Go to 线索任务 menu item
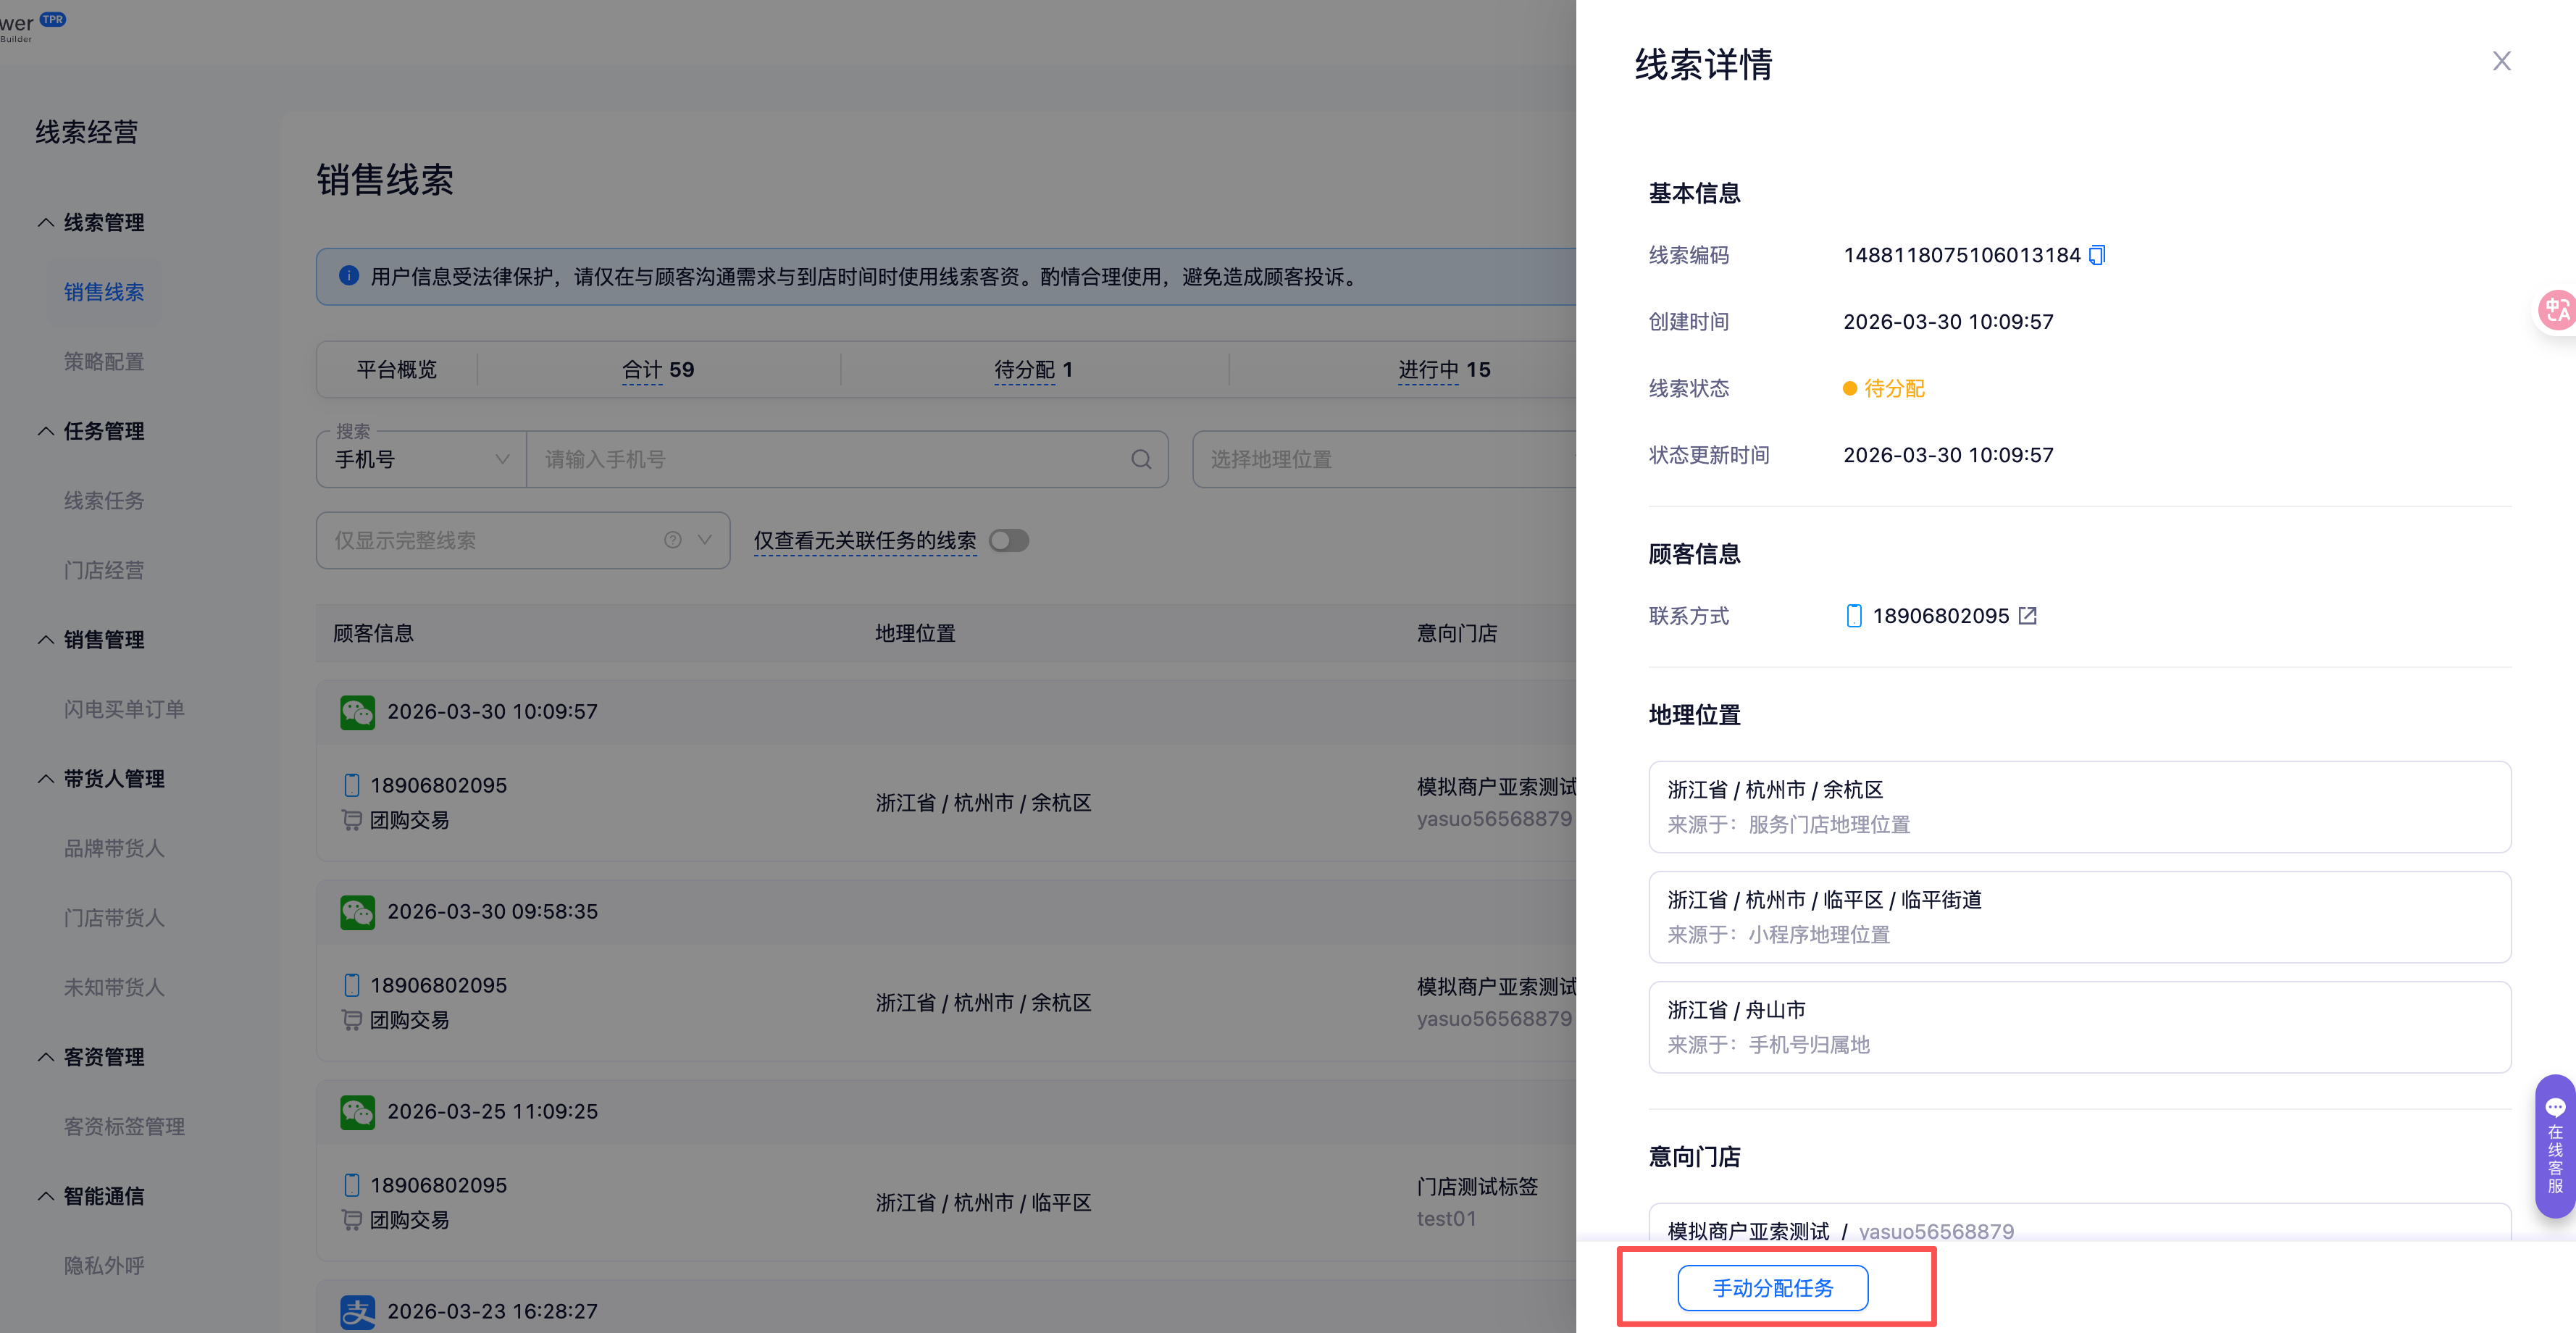Screen dimensions: 2576x1333 [x=104, y=501]
